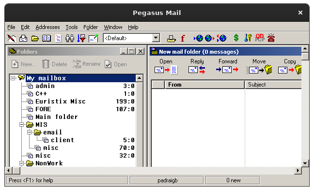This screenshot has width=314, height=191.
Task: Click the green dollar sign icon
Action: coord(236,38)
